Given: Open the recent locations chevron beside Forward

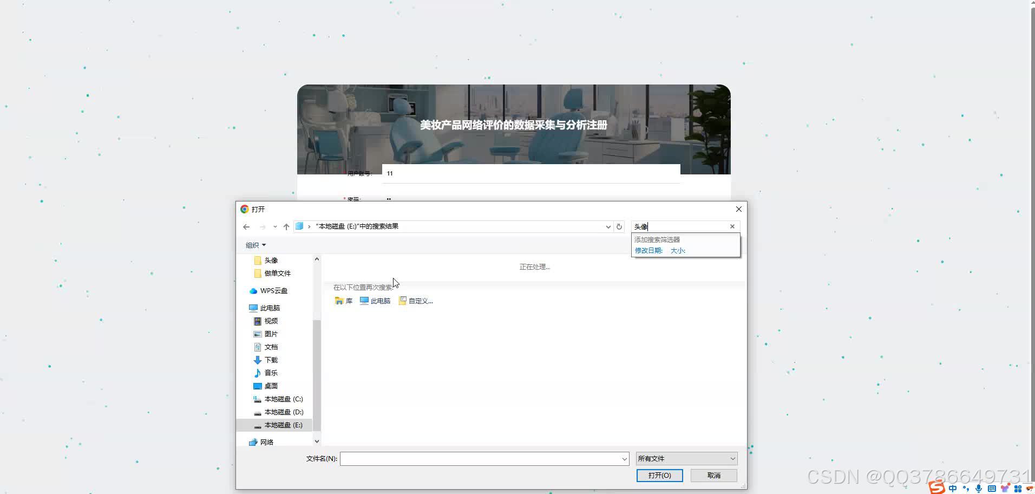Looking at the screenshot, I should click(275, 227).
